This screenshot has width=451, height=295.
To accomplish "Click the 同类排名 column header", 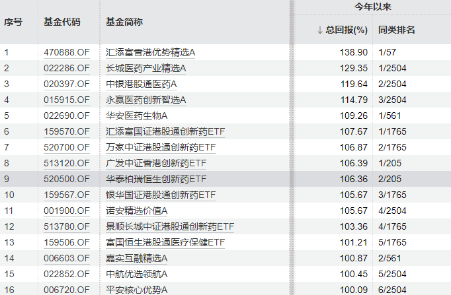I will (396, 30).
